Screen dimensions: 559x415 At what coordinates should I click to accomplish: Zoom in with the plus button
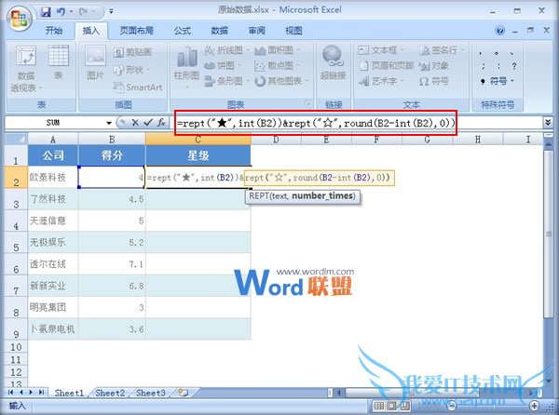pyautogui.click(x=534, y=406)
